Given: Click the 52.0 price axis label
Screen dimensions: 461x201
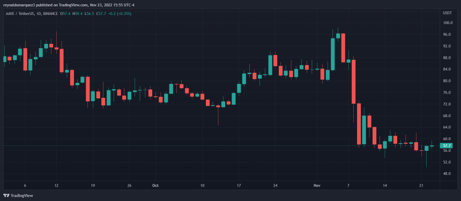Looking at the screenshot, I should (447, 162).
